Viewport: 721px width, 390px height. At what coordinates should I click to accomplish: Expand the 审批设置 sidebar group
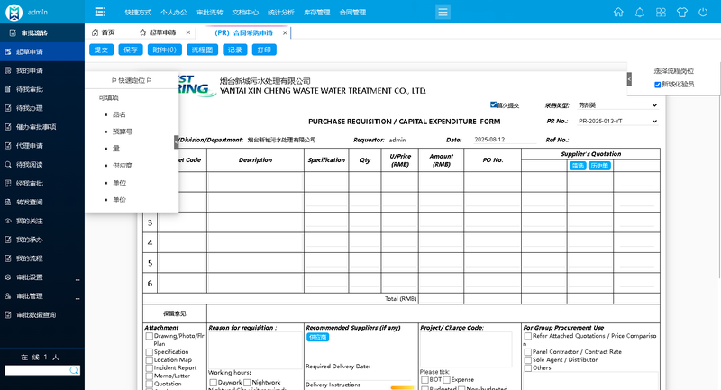click(x=42, y=277)
